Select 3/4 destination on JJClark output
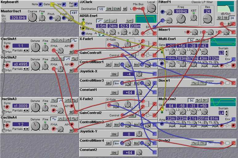This screenshot has height=158, width=238. click(x=109, y=9)
